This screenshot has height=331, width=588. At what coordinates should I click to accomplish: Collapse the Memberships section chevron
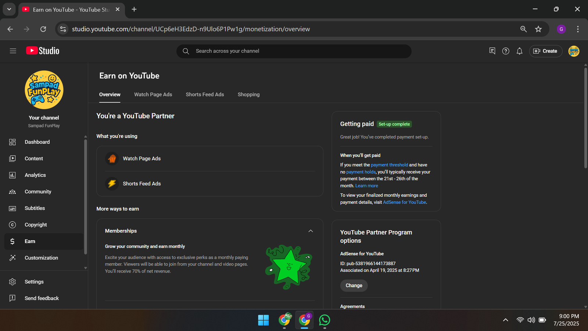[x=311, y=231]
